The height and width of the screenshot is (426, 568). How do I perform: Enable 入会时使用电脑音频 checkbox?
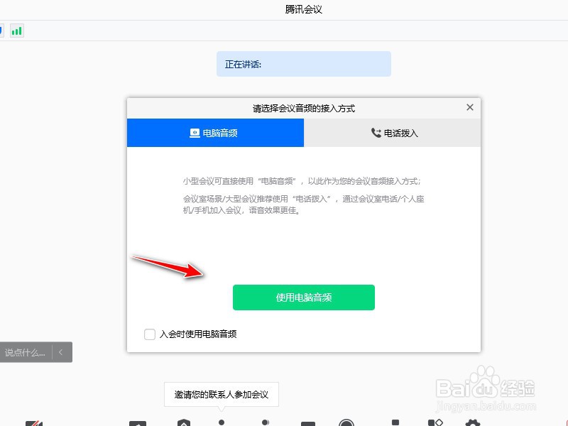pos(150,334)
